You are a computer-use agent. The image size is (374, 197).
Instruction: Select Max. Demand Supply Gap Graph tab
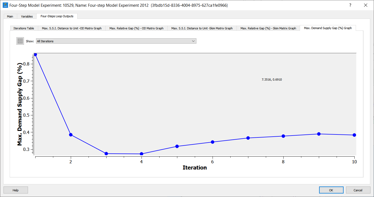click(x=327, y=28)
